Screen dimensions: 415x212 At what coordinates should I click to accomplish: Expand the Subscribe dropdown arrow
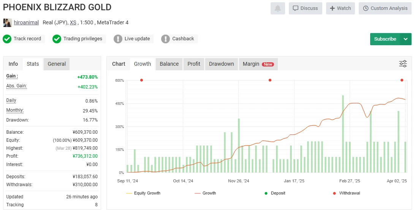pos(405,39)
